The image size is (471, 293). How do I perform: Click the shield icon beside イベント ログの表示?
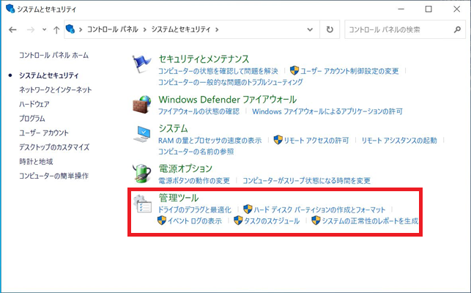pos(162,220)
